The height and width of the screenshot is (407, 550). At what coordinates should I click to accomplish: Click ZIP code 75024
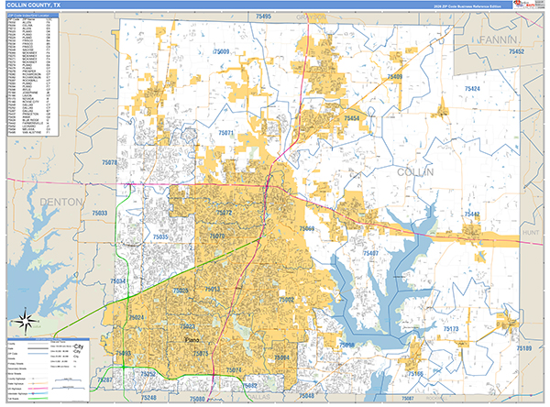(136, 317)
